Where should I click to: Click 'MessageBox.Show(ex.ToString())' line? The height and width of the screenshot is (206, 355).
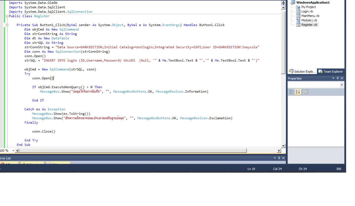coord(61,114)
